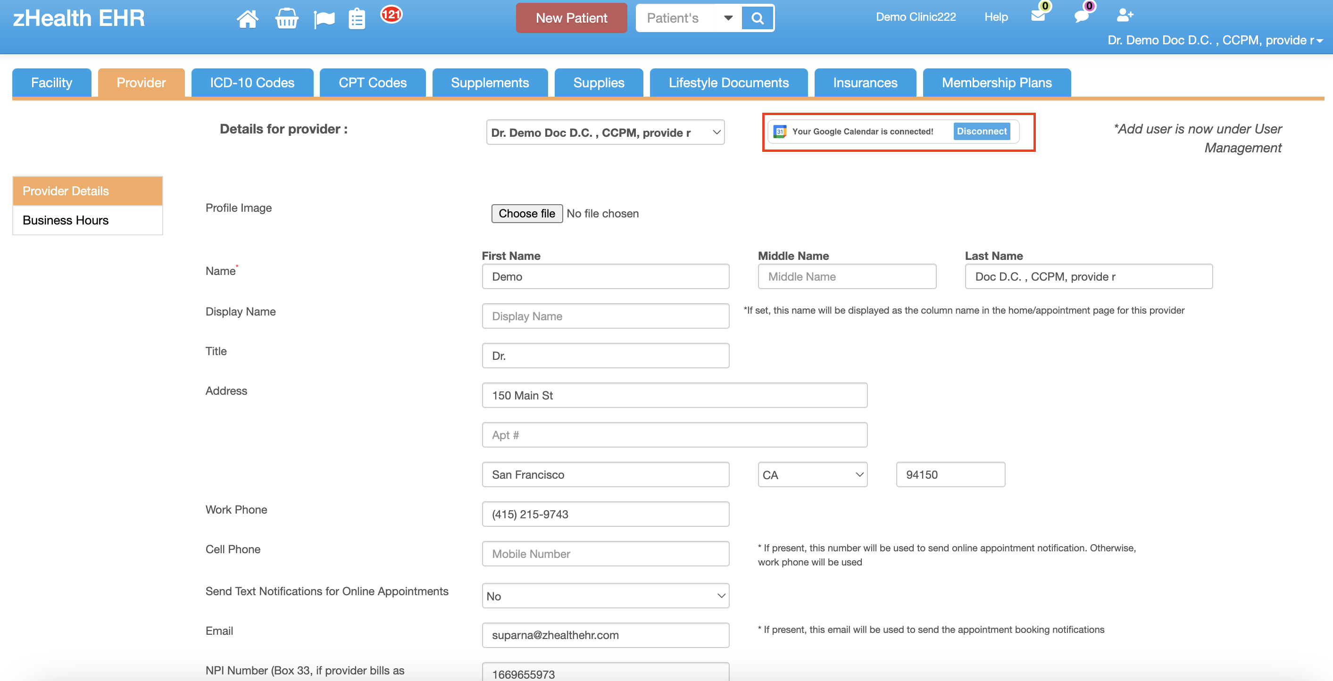The image size is (1333, 681).
Task: Open the clipboard checklist icon
Action: coord(357,19)
